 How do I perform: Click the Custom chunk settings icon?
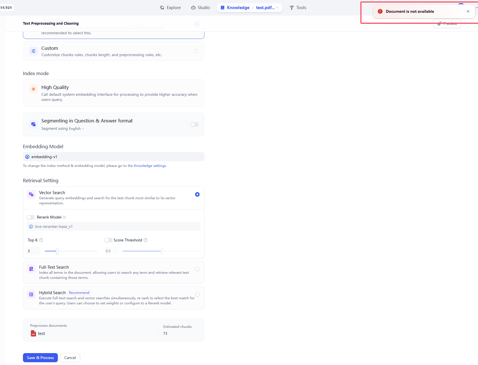tap(33, 51)
